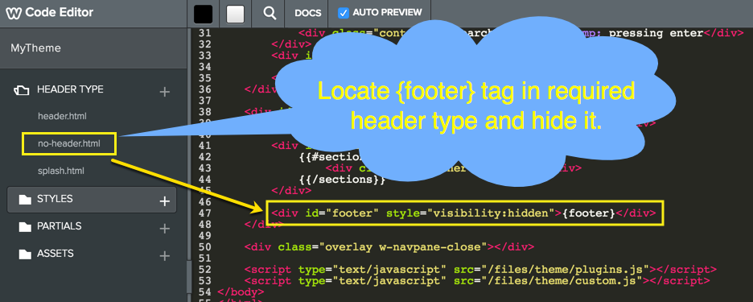Open no-header.html file

(x=68, y=144)
